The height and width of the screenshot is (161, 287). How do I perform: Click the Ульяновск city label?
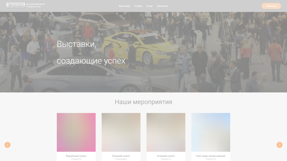click(x=121, y=159)
